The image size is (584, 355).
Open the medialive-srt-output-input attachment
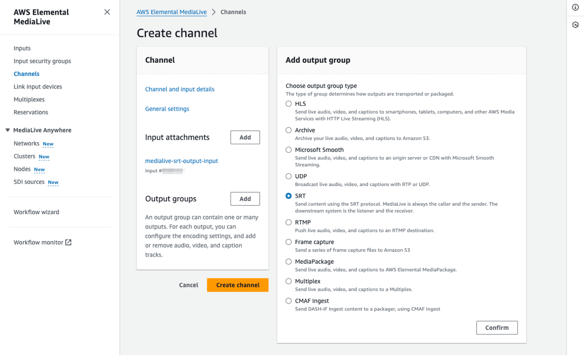pyautogui.click(x=182, y=161)
